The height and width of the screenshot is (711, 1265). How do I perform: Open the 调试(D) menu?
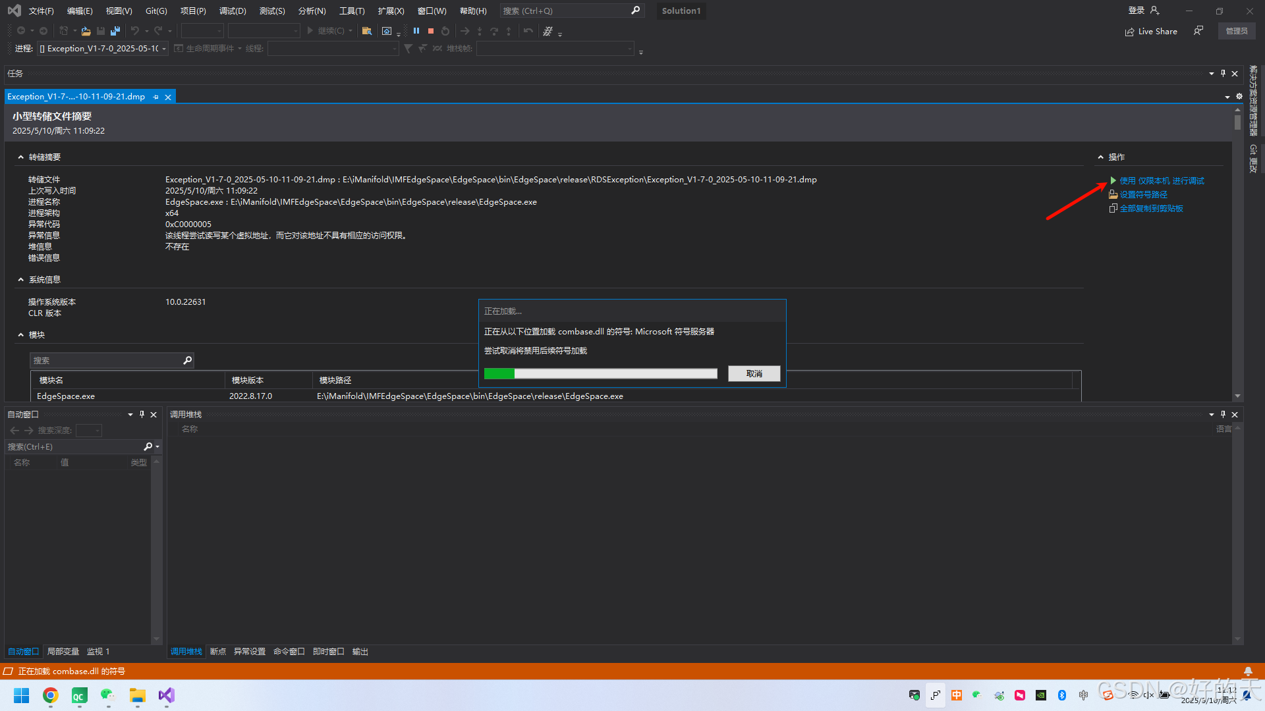tap(232, 11)
